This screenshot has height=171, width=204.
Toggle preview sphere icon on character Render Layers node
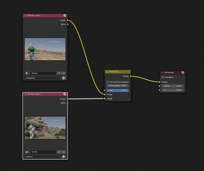[65, 16]
